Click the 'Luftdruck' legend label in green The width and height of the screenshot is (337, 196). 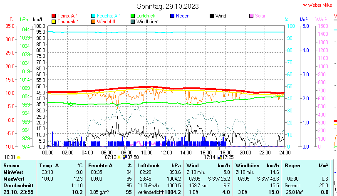146,16
